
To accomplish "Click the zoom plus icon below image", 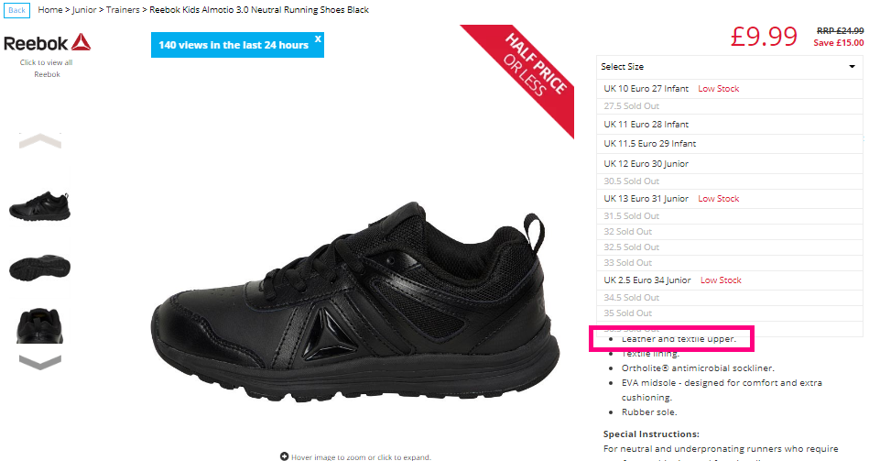I will (284, 456).
